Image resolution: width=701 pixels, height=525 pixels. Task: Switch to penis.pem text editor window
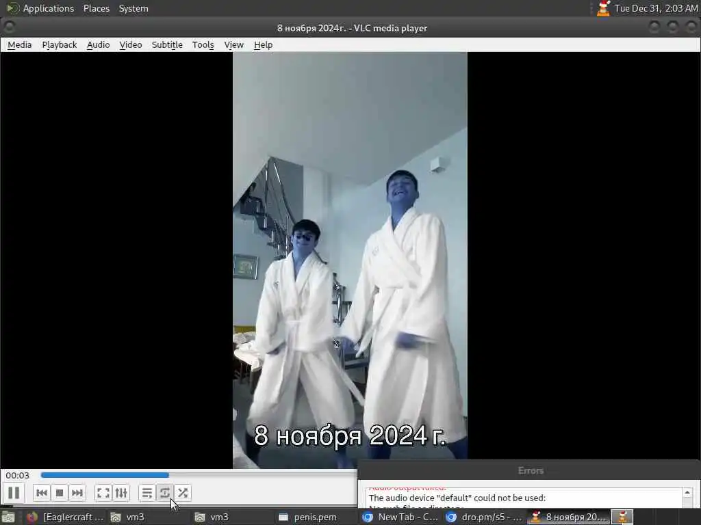click(318, 517)
